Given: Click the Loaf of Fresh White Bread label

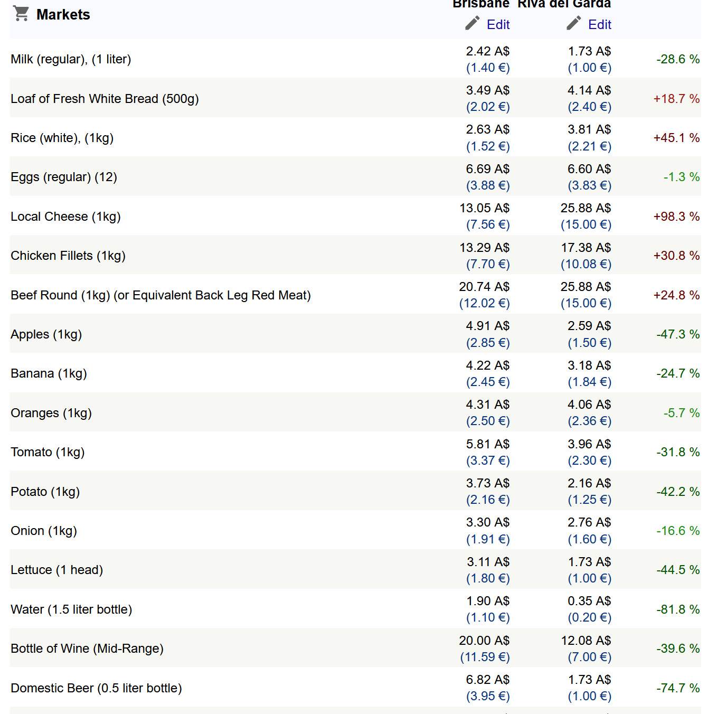Looking at the screenshot, I should 105,99.
